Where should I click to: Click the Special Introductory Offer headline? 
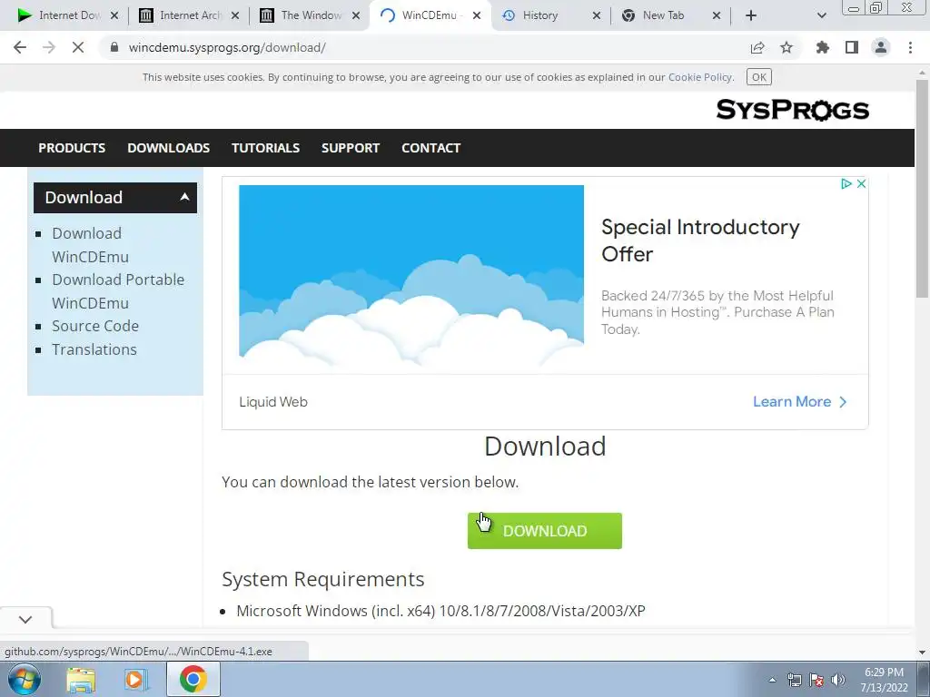coord(700,240)
